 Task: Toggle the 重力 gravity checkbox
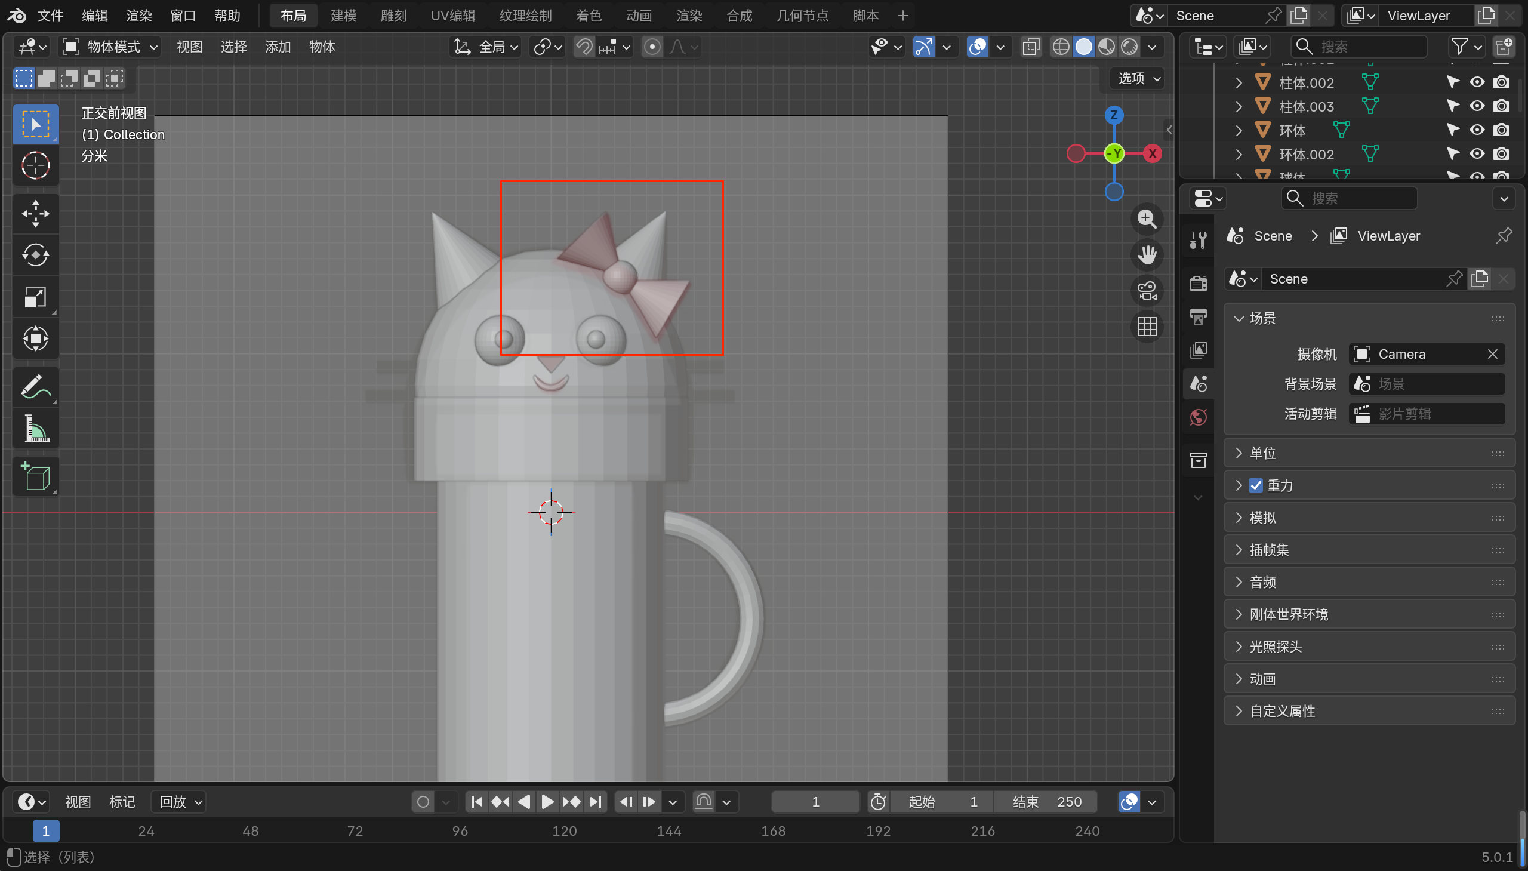1255,485
